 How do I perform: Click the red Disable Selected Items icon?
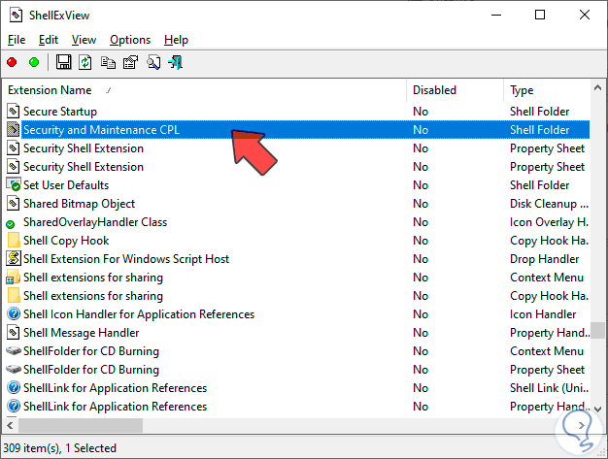(12, 62)
